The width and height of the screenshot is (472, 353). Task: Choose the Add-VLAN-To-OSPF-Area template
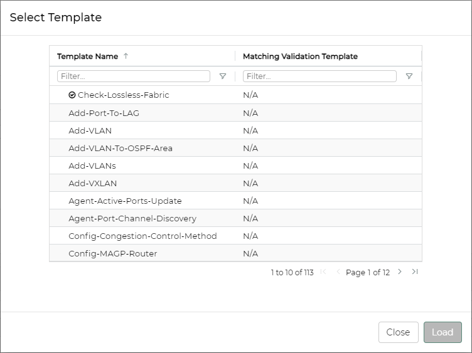click(x=121, y=148)
